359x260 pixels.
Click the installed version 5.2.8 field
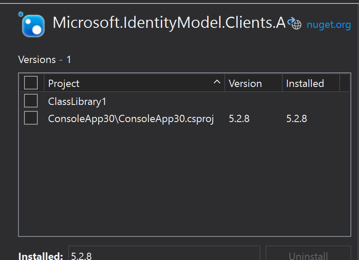tap(164, 253)
